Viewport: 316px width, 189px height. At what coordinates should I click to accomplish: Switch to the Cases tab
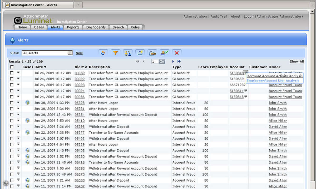(39, 27)
